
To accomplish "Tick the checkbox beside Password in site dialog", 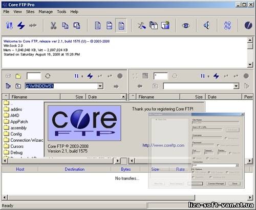I will click(x=218, y=145).
